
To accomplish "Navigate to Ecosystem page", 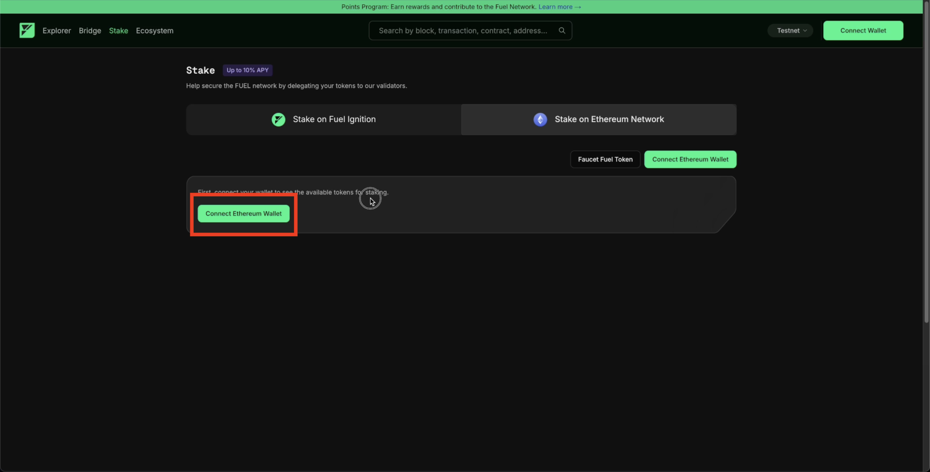I will [x=154, y=31].
